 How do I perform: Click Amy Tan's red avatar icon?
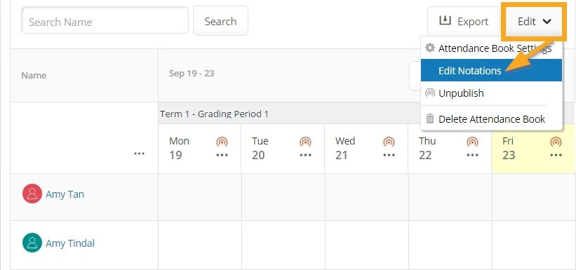coord(32,194)
